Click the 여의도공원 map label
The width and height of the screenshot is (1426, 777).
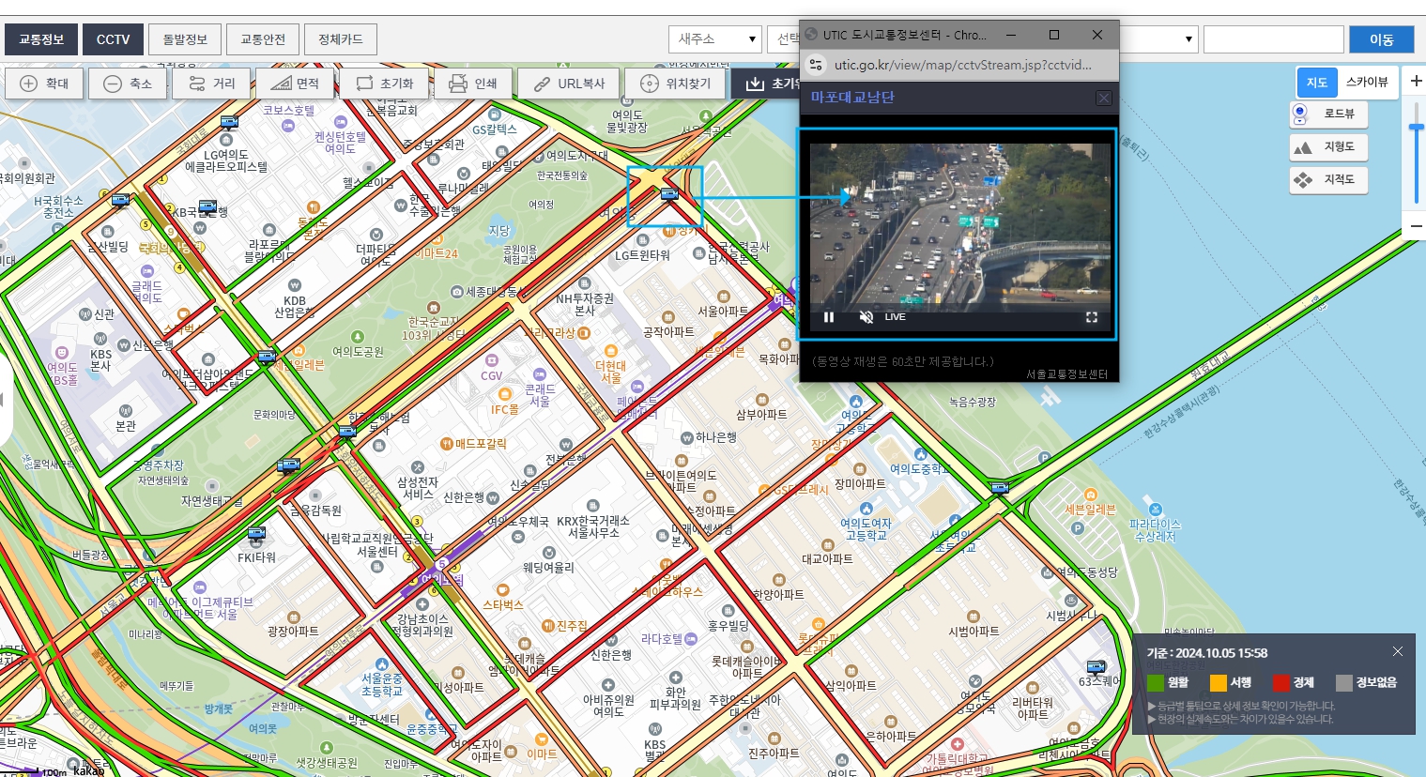coord(358,352)
